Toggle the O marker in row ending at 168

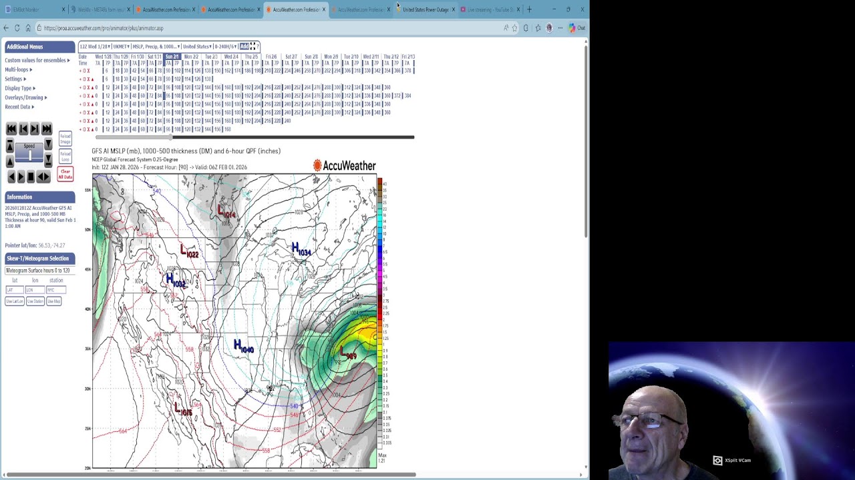click(x=84, y=130)
